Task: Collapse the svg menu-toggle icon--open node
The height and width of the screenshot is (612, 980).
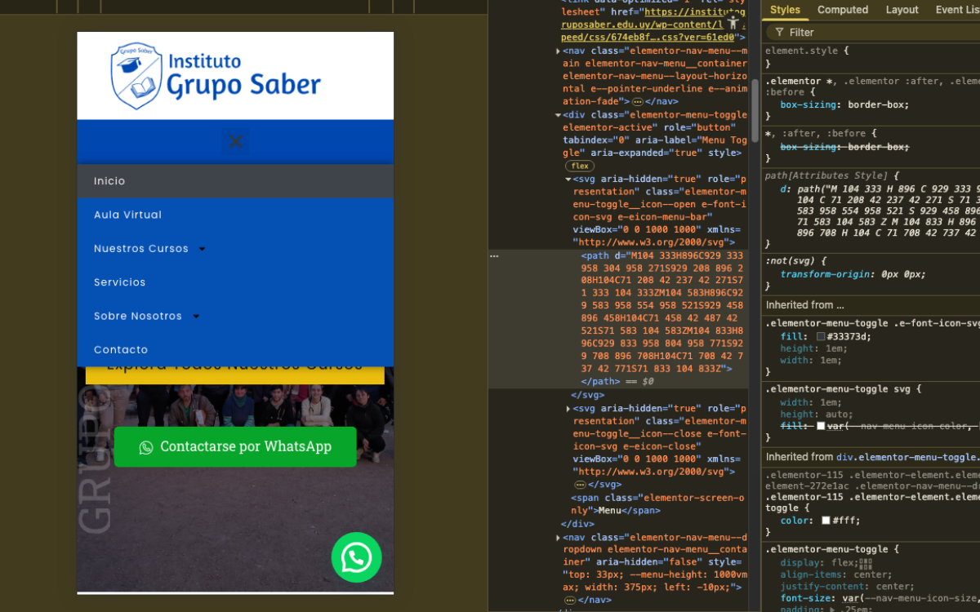Action: [x=568, y=179]
